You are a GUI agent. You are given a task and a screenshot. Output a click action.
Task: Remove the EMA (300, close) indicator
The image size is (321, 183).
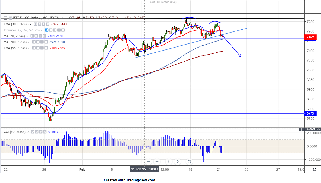pyautogui.click(x=48, y=24)
